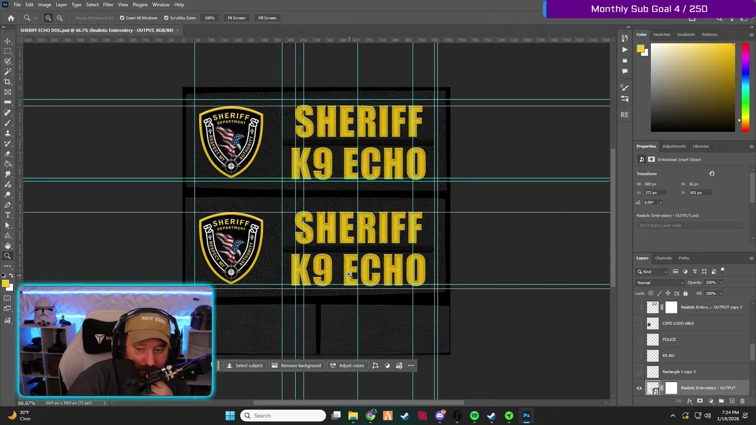Open the Layer menu
Image resolution: width=756 pixels, height=425 pixels.
tap(61, 4)
